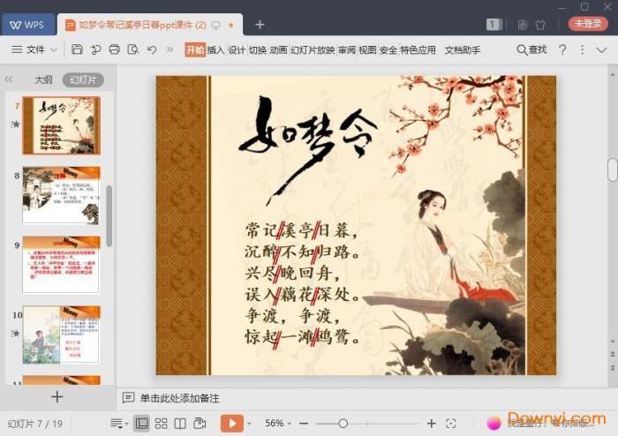Select slide 8 thumbnail
The image size is (618, 436).
(62, 195)
